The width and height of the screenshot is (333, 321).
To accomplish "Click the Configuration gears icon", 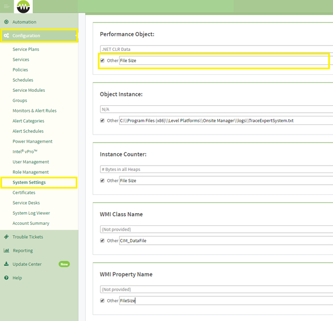I will point(6,35).
